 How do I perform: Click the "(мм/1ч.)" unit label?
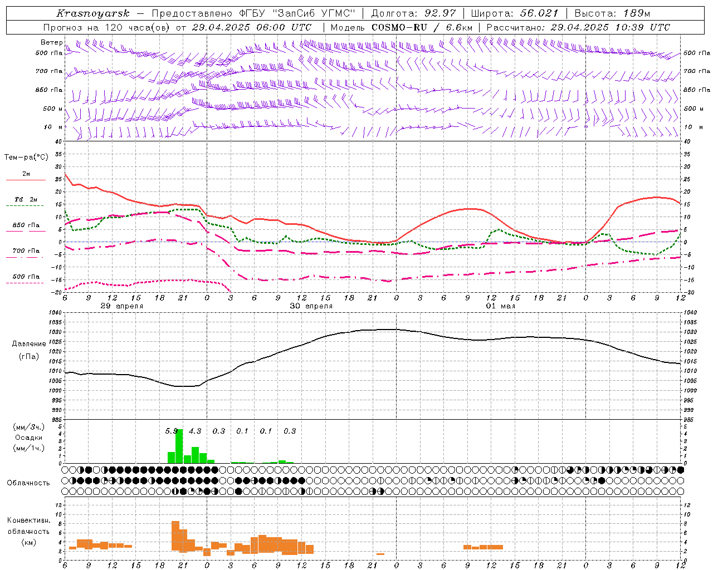(x=29, y=448)
